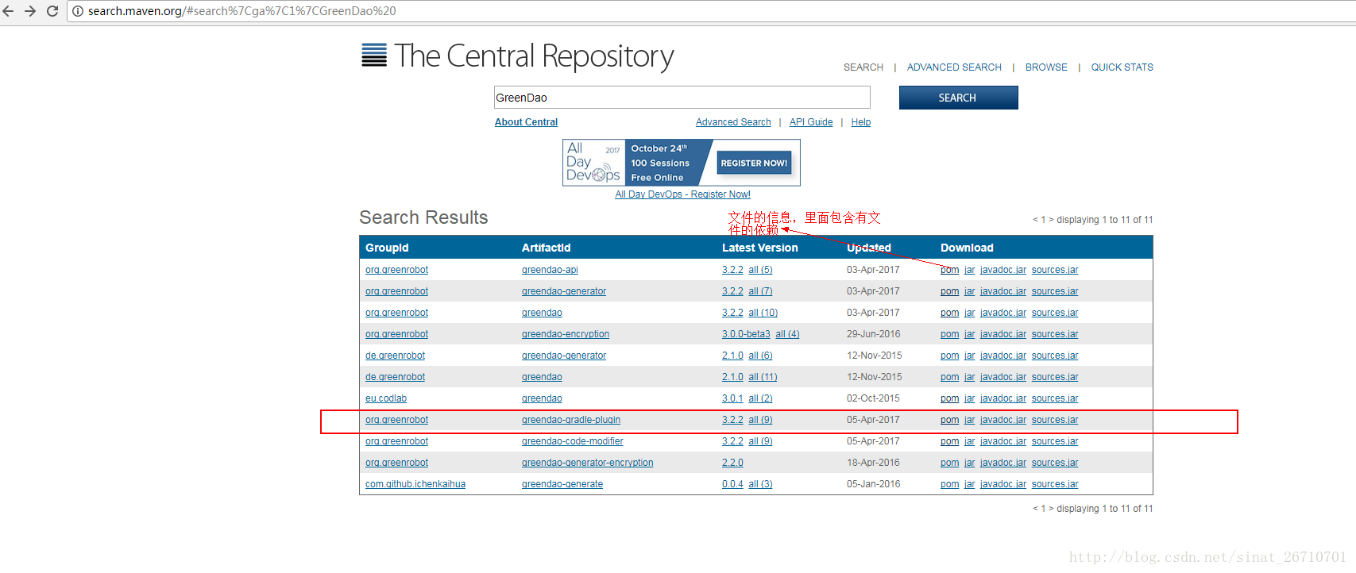
Task: Click the browser address bar URL
Action: coord(241,11)
